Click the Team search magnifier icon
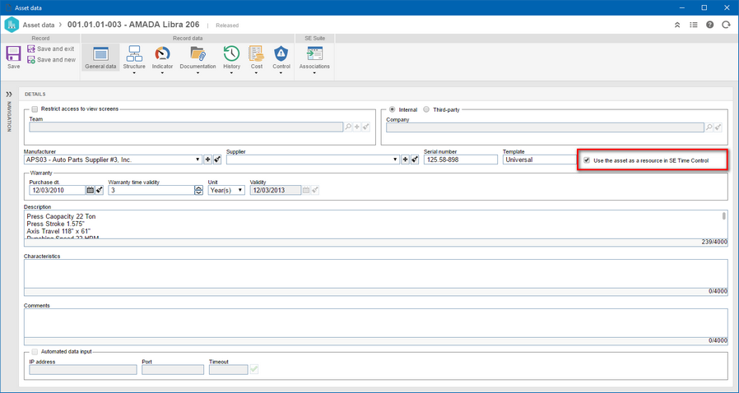Viewport: 739px width, 393px height. [x=348, y=127]
